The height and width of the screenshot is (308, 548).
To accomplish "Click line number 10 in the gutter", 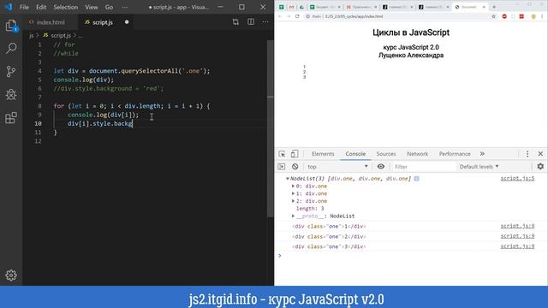I will coord(38,123).
